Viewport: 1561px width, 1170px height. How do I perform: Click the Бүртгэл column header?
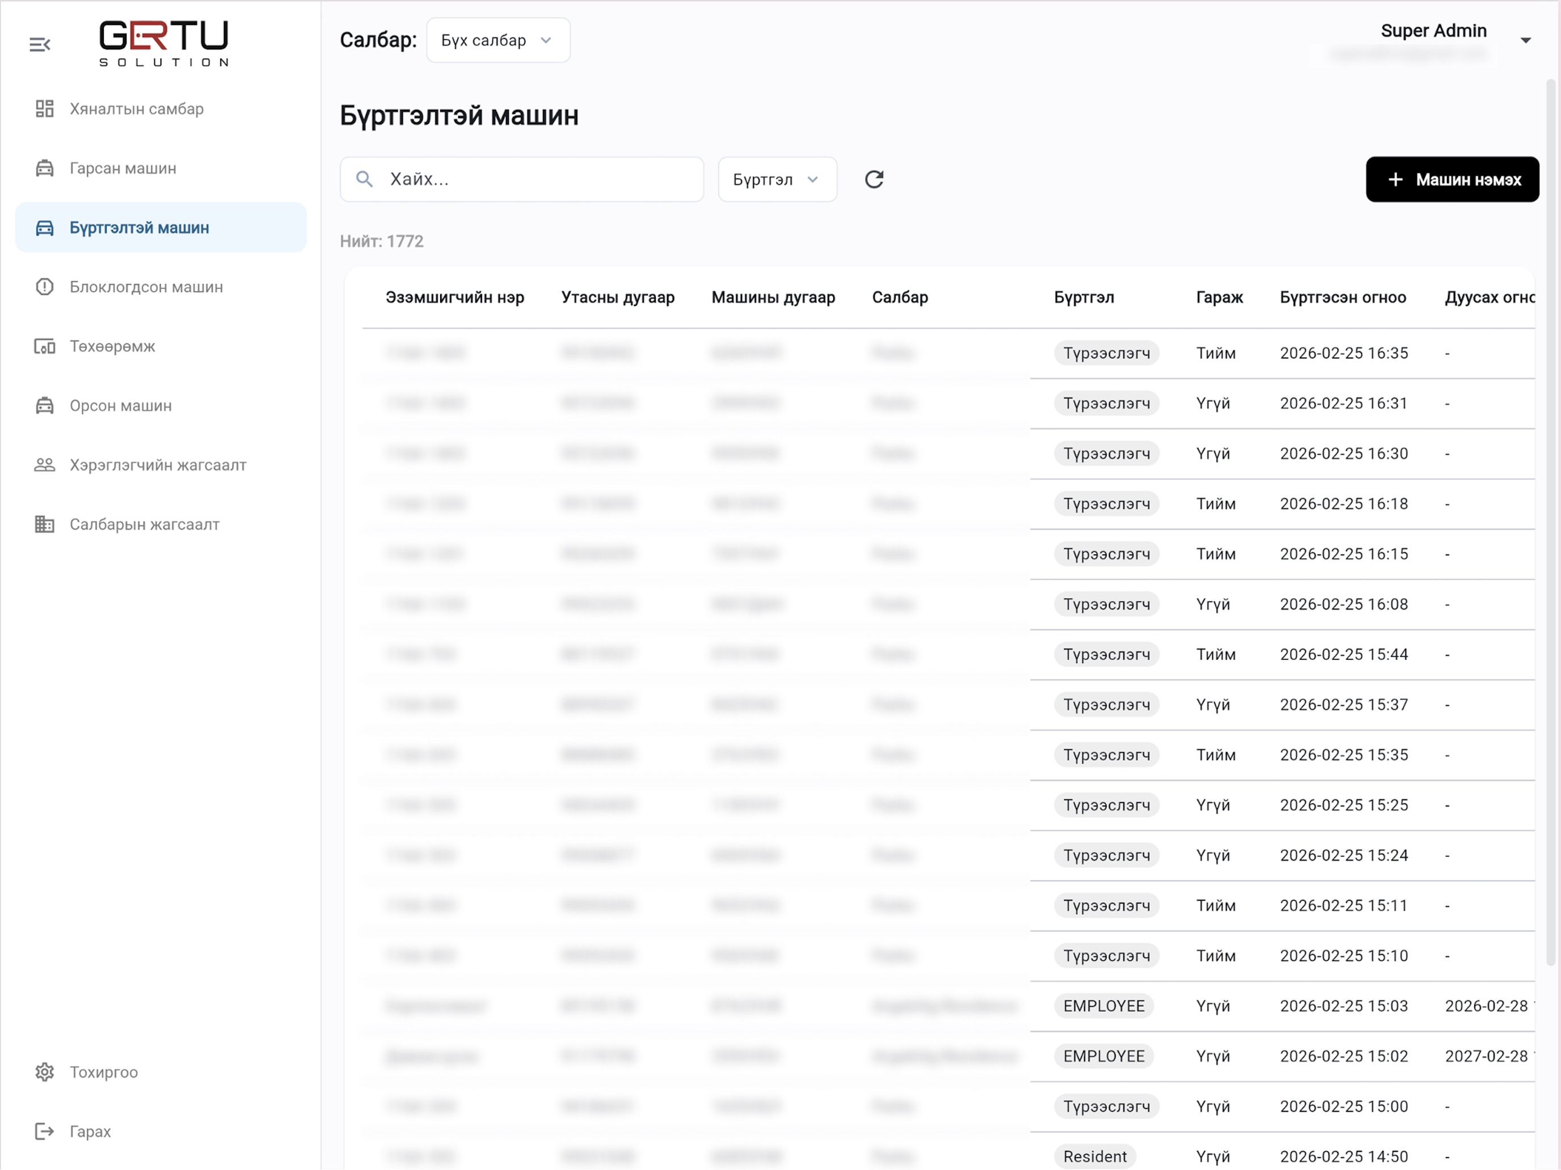[x=1084, y=297]
